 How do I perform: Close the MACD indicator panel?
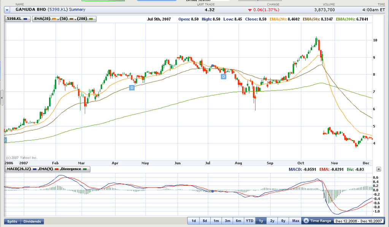point(379,169)
